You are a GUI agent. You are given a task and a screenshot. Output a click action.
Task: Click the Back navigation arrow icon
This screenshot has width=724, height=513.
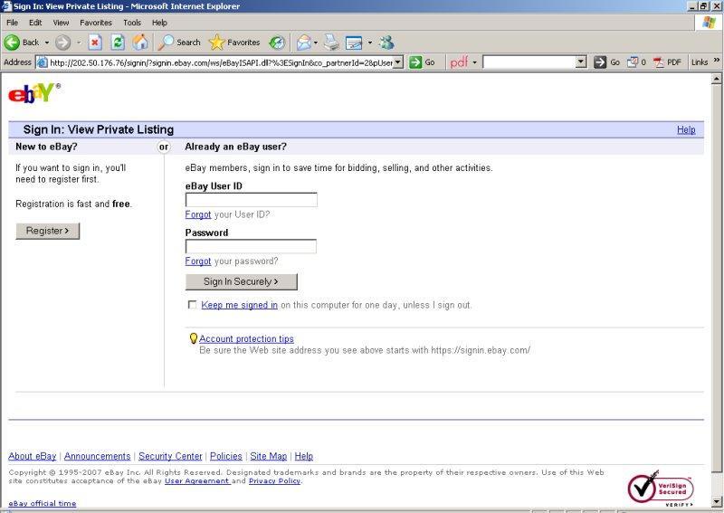12,43
